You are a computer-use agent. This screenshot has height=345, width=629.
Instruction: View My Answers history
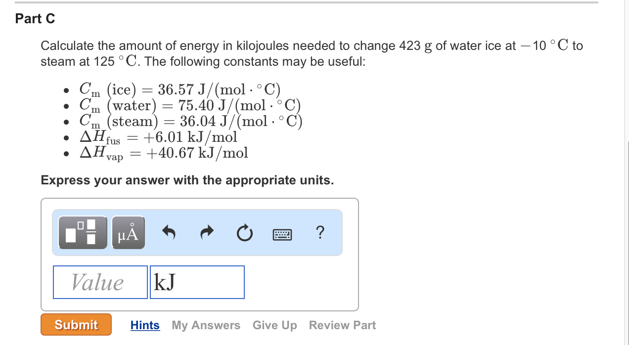[x=206, y=324]
